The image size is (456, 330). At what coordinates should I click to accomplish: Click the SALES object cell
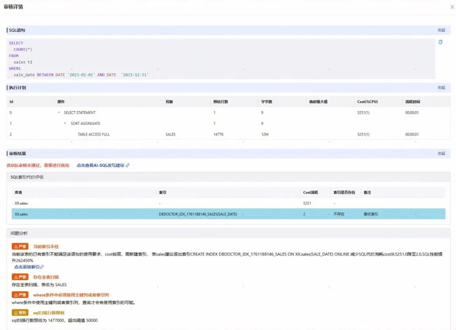(x=171, y=134)
